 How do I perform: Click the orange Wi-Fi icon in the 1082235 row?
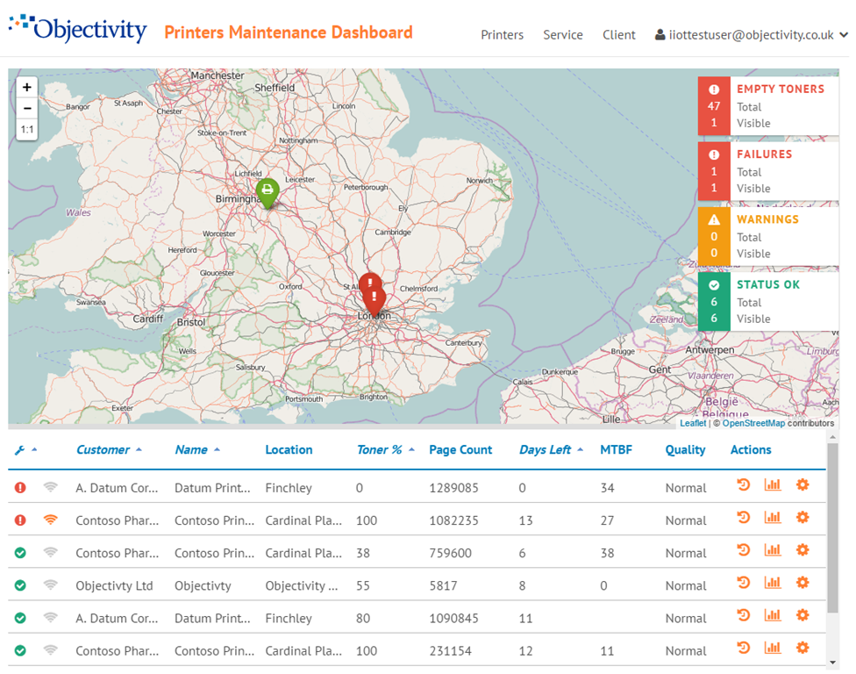pyautogui.click(x=50, y=520)
